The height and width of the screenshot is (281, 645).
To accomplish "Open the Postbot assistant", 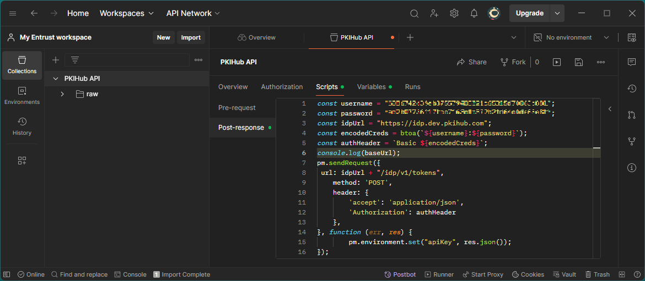I will click(400, 274).
